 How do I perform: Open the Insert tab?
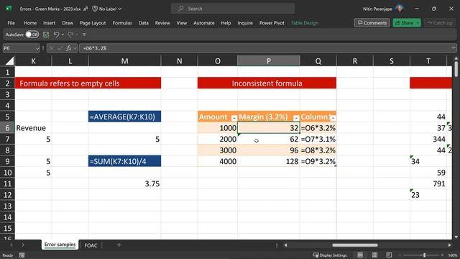(x=50, y=23)
